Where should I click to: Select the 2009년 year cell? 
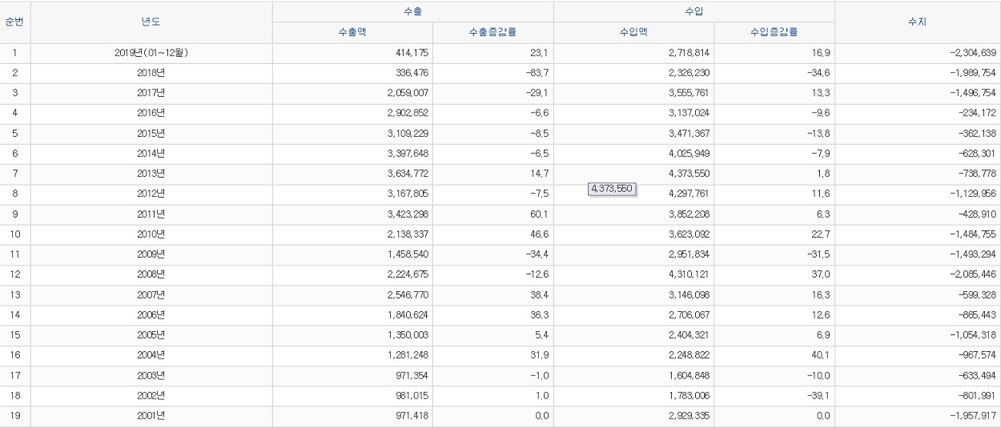tap(151, 254)
